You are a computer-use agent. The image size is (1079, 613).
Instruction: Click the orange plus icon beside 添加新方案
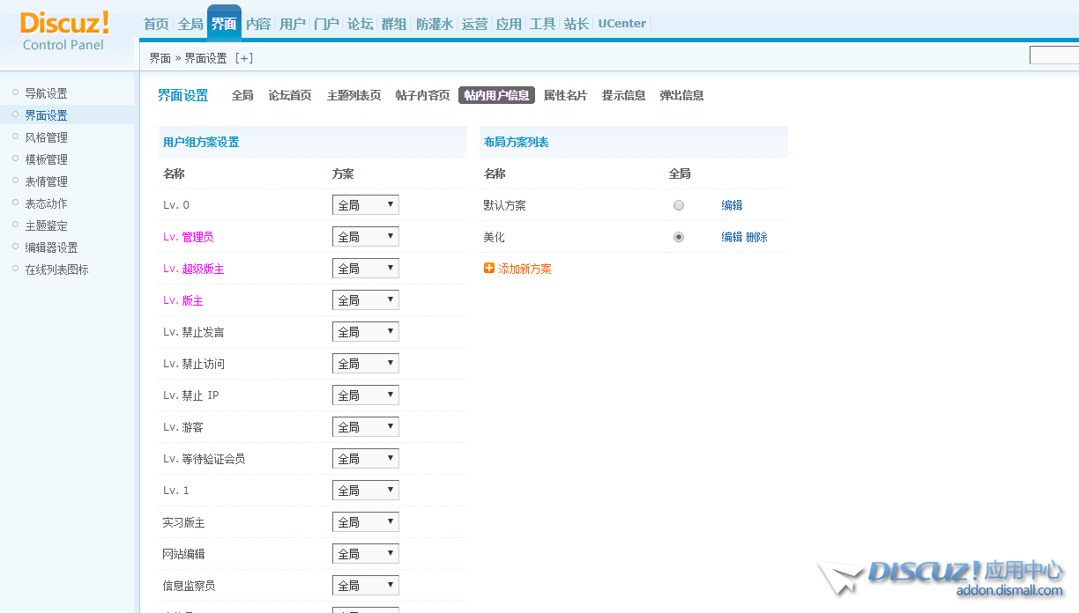coord(489,269)
